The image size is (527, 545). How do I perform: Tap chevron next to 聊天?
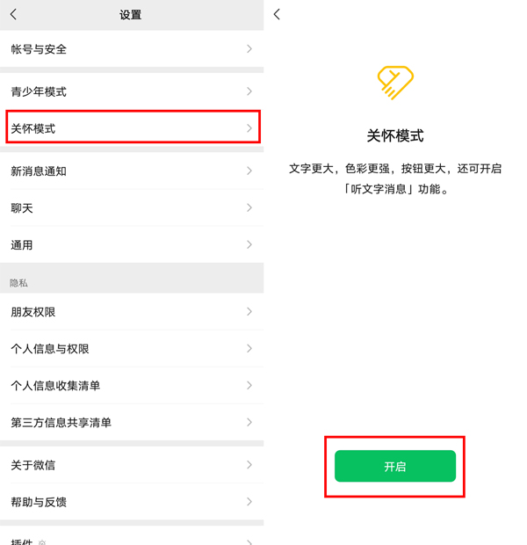coord(249,207)
